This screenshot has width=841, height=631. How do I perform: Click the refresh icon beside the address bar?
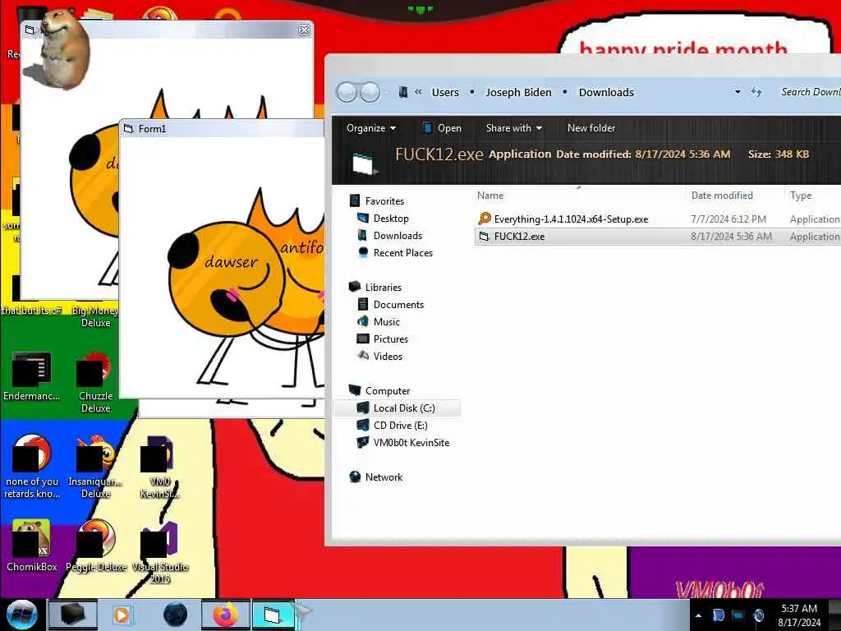756,92
